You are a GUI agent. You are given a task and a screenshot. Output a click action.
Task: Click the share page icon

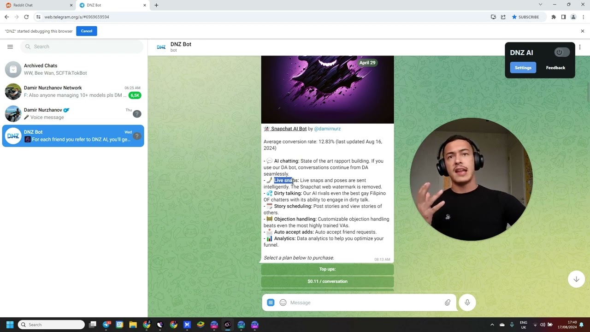503,17
